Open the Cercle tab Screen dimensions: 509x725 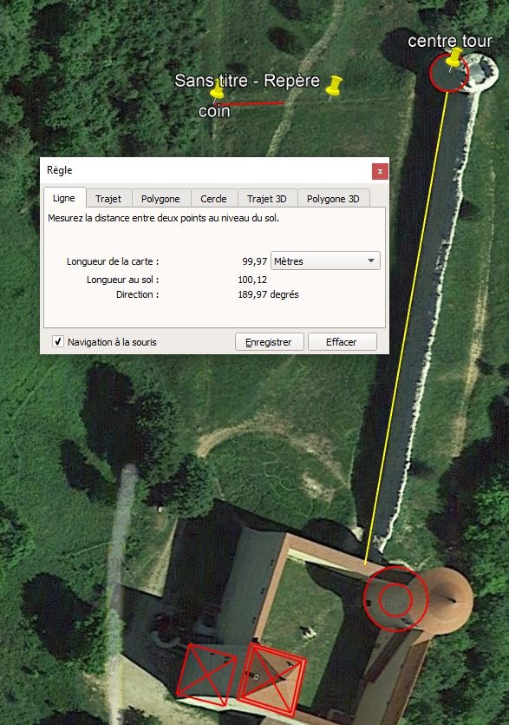[214, 199]
